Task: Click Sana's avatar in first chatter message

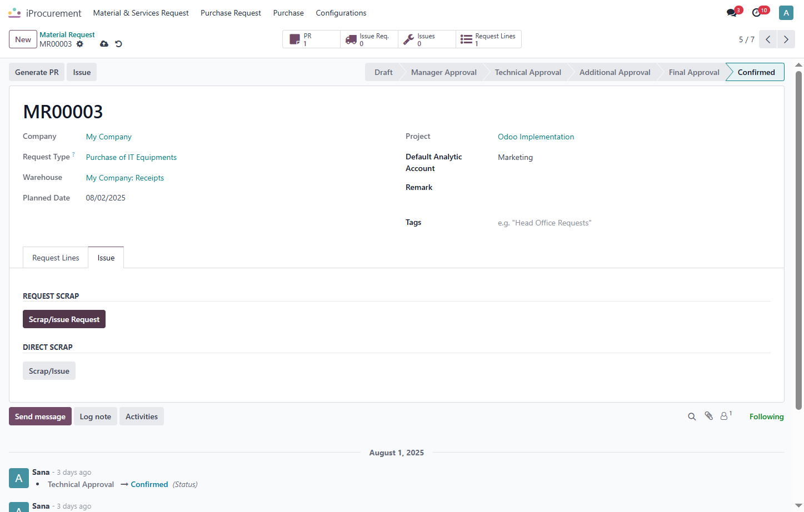Action: [19, 478]
